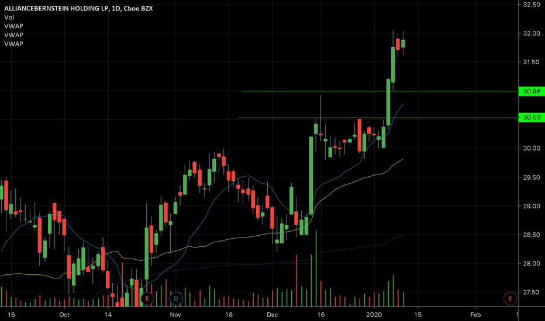
Task: Select the AllianceBernstein Holding LP chart title
Action: [x=78, y=8]
